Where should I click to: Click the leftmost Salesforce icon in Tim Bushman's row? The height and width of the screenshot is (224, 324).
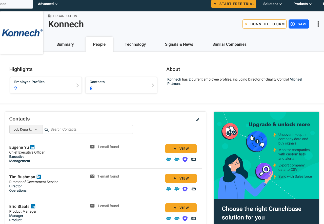click(x=169, y=189)
